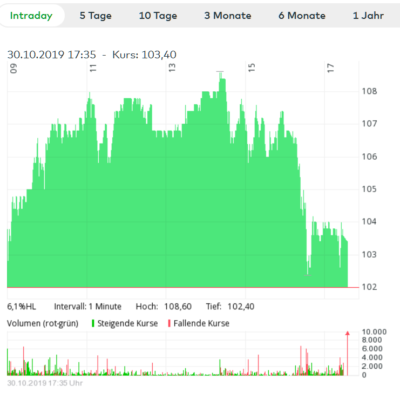The width and height of the screenshot is (400, 400).
Task: Click the 10.000 volume axis label
Action: click(x=375, y=331)
